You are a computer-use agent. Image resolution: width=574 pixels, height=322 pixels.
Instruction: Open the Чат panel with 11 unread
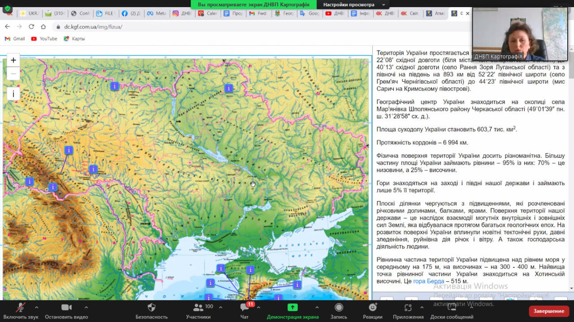244,311
